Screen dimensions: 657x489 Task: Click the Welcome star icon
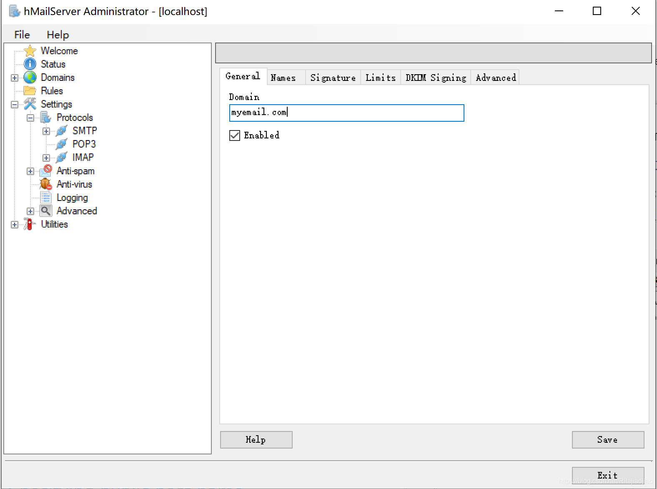(30, 51)
